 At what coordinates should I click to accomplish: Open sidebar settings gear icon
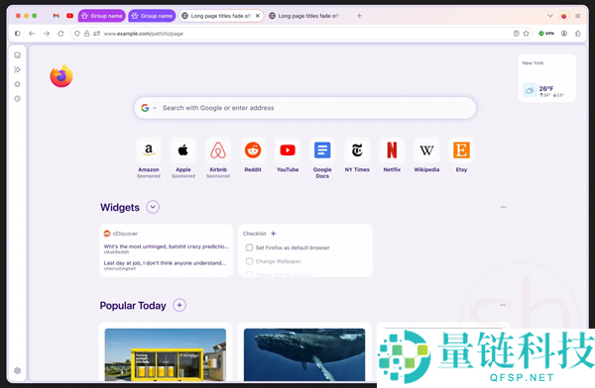click(x=18, y=370)
